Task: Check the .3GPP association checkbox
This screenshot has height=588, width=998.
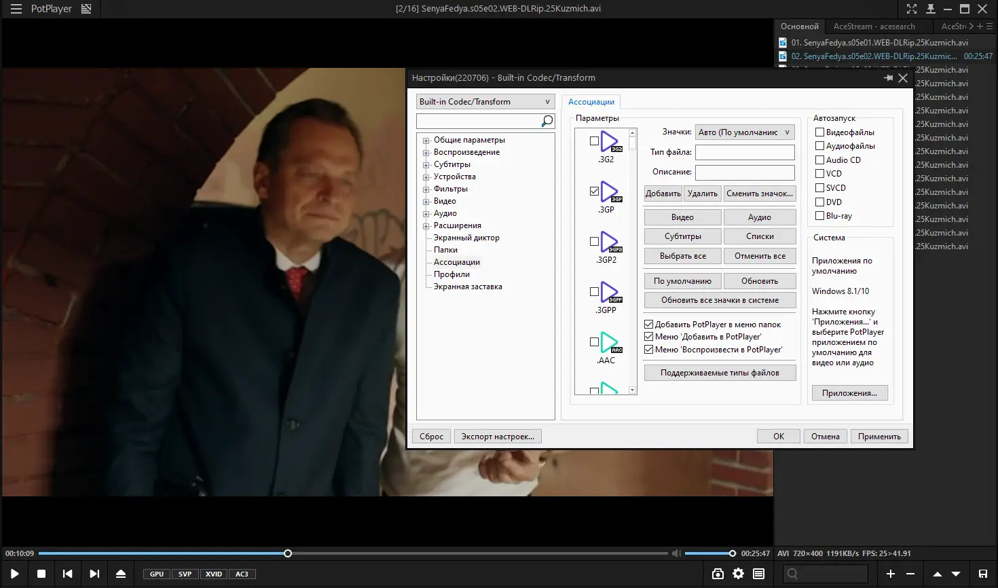Action: [x=594, y=292]
